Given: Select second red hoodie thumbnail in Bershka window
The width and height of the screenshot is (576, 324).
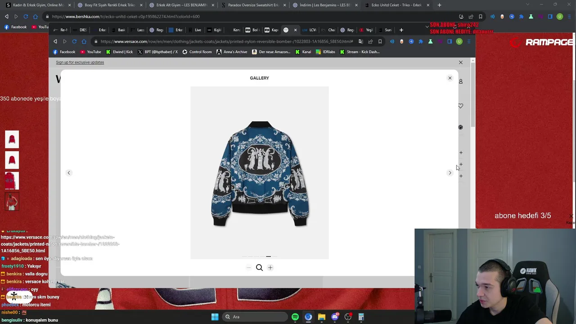Looking at the screenshot, I should point(12,160).
